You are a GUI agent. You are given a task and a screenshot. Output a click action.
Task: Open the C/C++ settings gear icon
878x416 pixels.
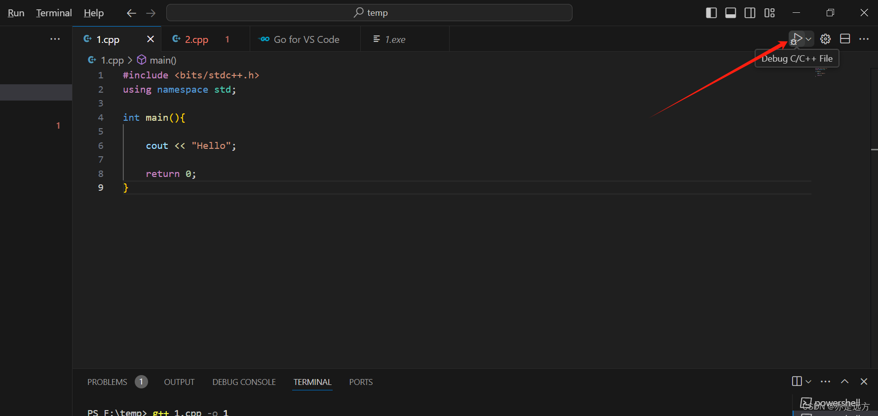click(826, 39)
